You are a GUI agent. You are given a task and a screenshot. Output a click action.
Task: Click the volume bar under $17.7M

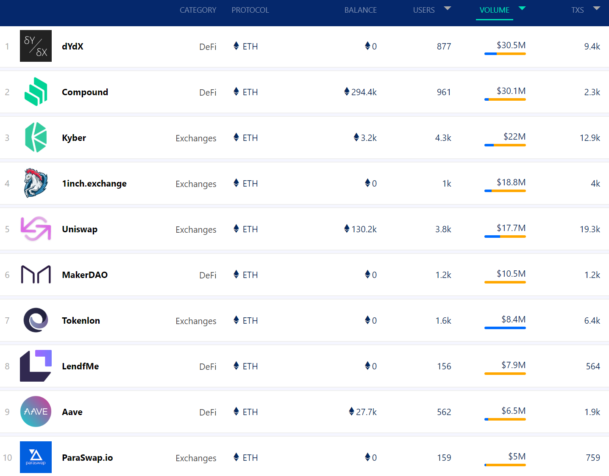click(505, 237)
